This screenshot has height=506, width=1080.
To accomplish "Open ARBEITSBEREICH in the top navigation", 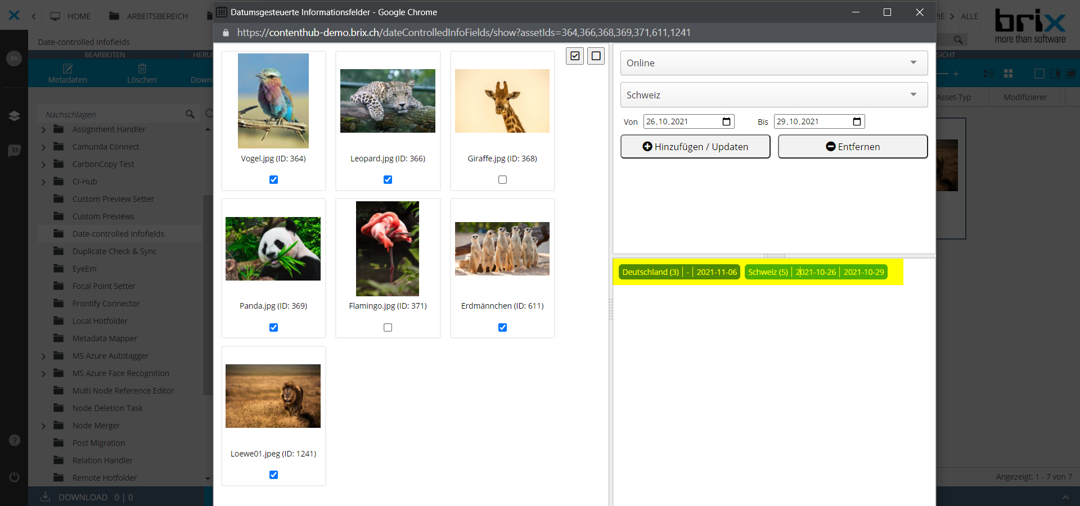I will tap(149, 16).
